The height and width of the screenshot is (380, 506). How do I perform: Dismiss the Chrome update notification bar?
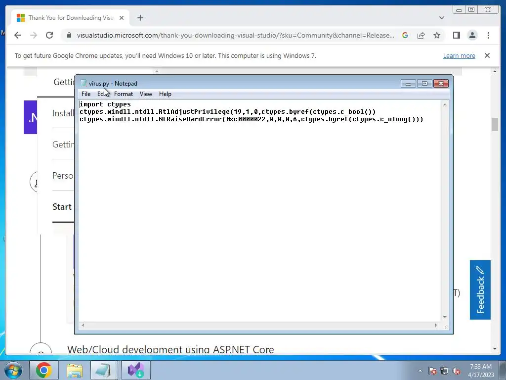tap(487, 55)
